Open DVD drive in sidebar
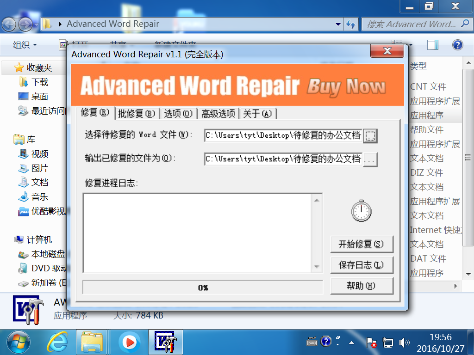474x355 pixels. pos(42,269)
